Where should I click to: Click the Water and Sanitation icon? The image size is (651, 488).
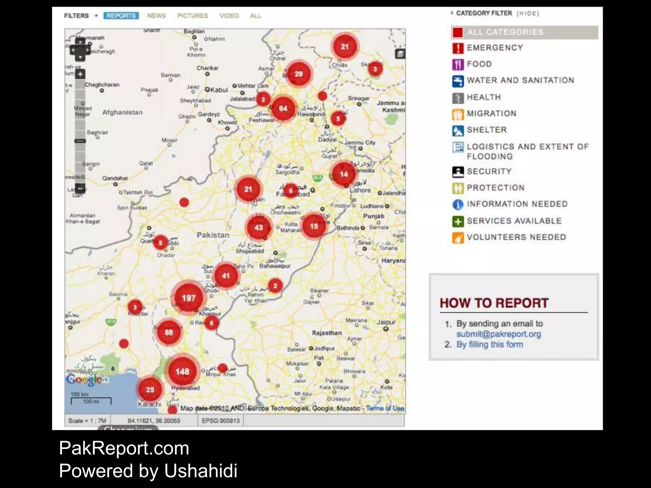pos(458,81)
